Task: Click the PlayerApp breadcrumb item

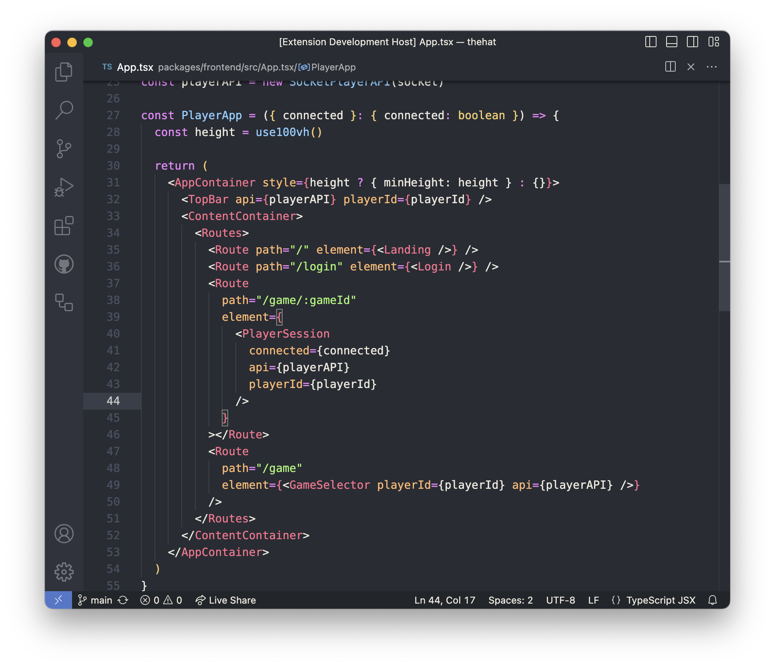Action: click(333, 67)
